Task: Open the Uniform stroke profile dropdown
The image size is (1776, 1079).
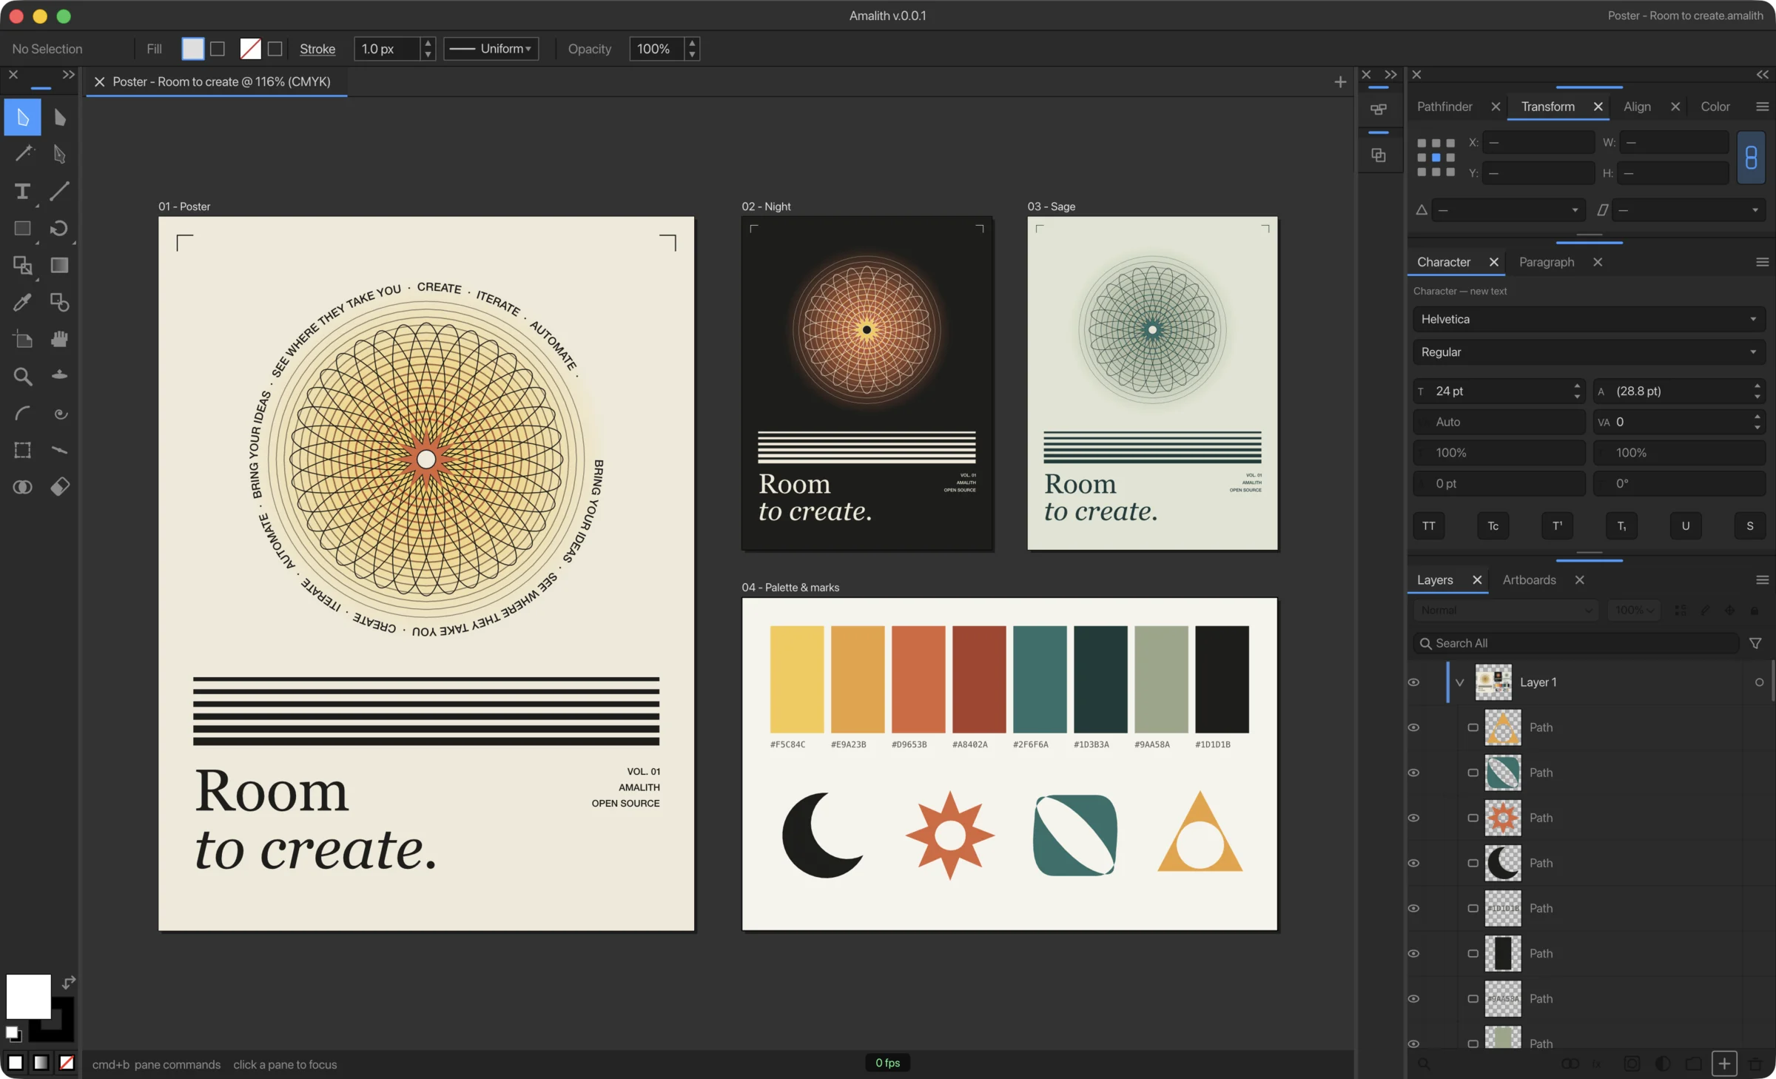Action: [x=491, y=49]
